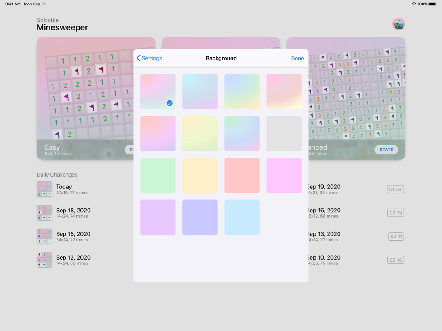Viewport: 442px width, 331px height.
Task: Tap Done in Background panel
Action: pyautogui.click(x=297, y=58)
